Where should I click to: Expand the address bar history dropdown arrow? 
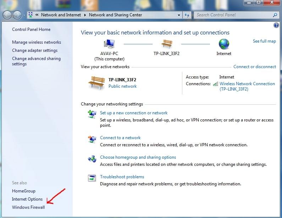pyautogui.click(x=179, y=15)
